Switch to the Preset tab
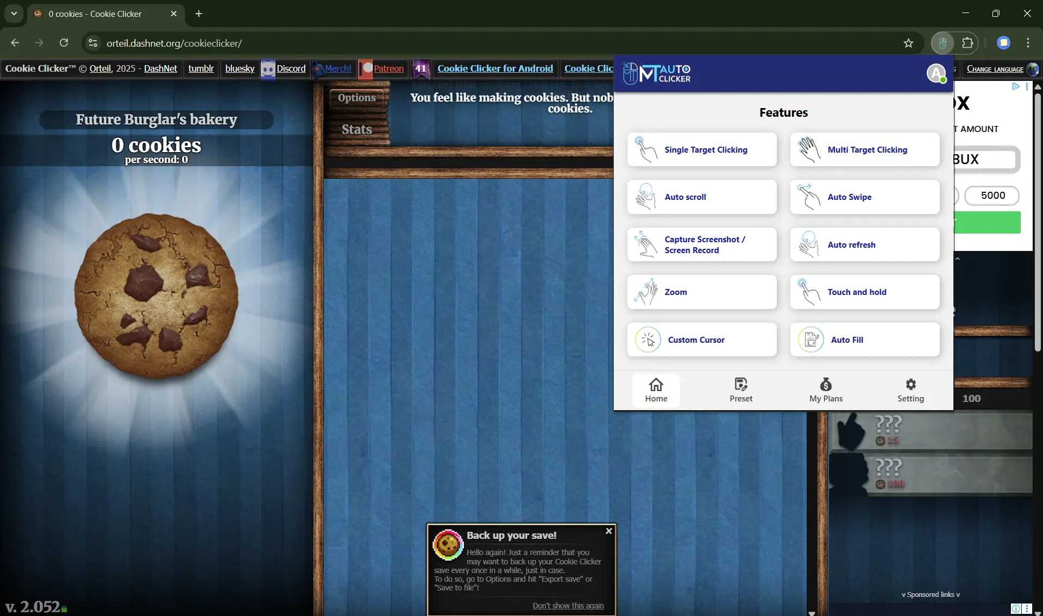This screenshot has width=1043, height=616. 740,389
